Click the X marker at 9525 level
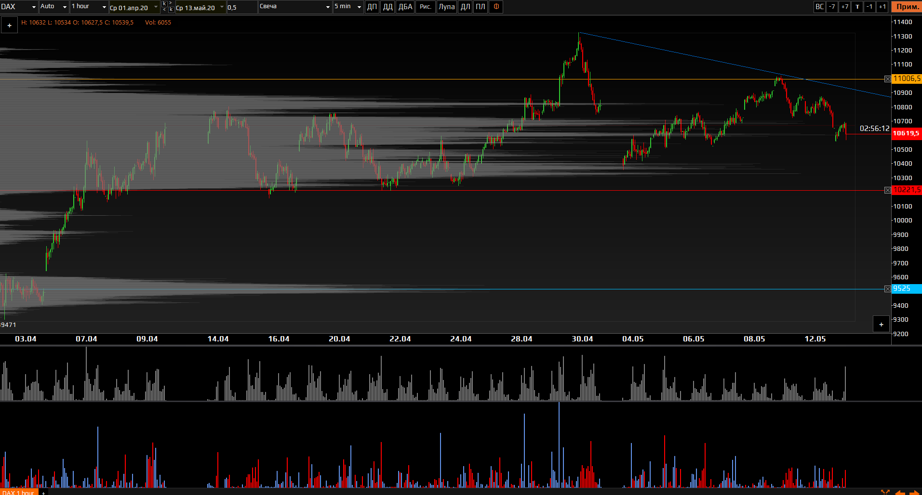The image size is (922, 495). click(x=887, y=289)
